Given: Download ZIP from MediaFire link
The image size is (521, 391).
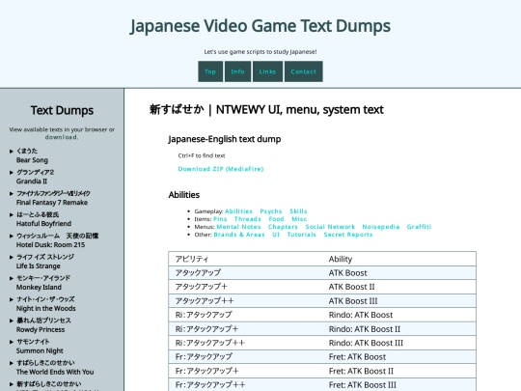Looking at the screenshot, I should click(x=221, y=169).
